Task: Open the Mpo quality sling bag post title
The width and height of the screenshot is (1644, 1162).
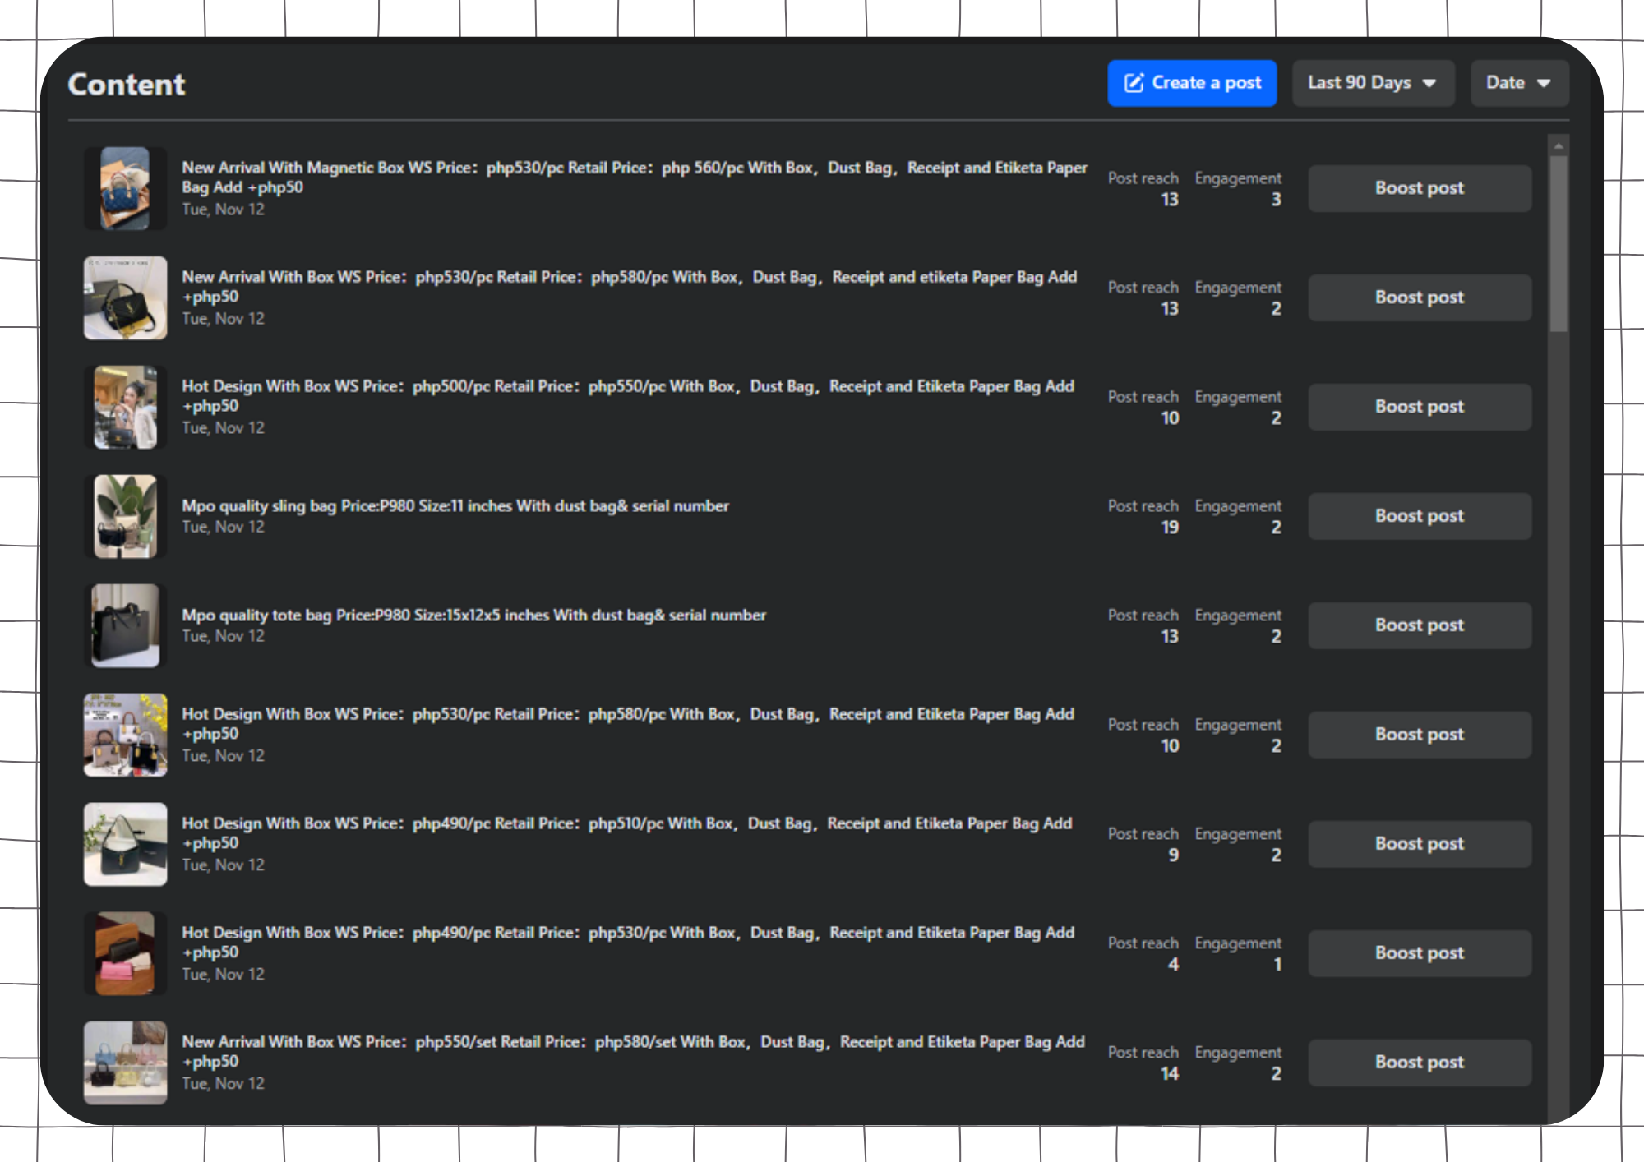Action: click(x=455, y=506)
